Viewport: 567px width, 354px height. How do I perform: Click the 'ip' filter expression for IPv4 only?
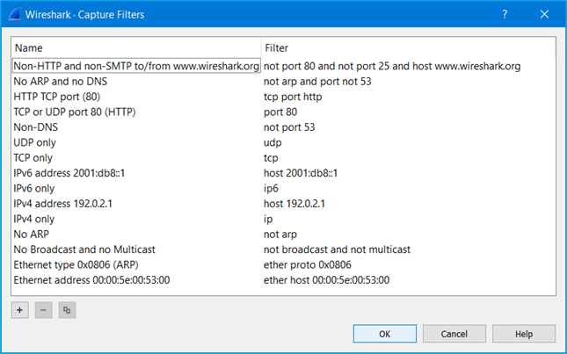(268, 219)
